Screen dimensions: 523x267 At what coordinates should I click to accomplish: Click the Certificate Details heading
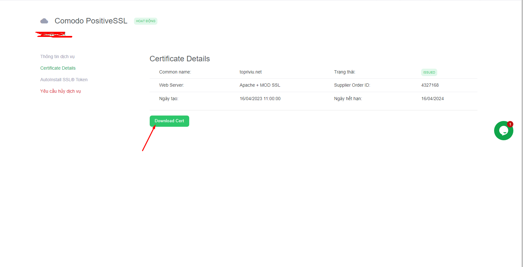tap(180, 59)
